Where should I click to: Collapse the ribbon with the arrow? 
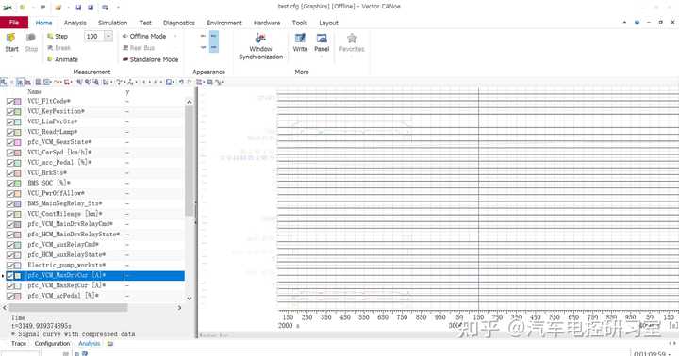[x=624, y=22]
